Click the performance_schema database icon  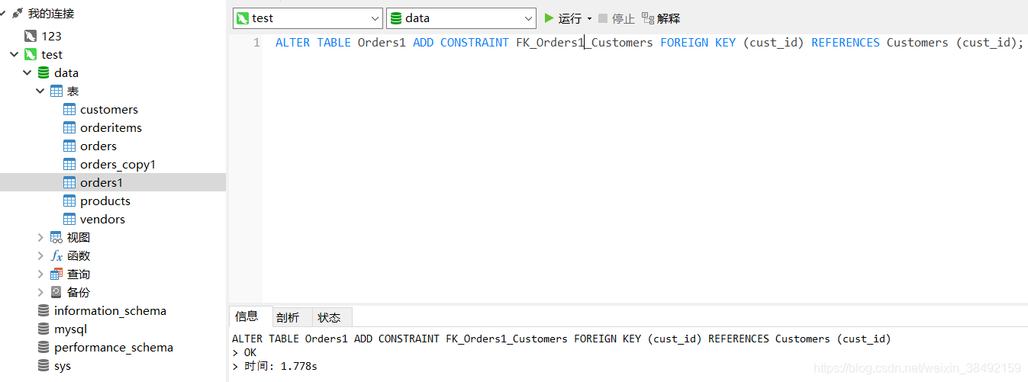coord(44,347)
